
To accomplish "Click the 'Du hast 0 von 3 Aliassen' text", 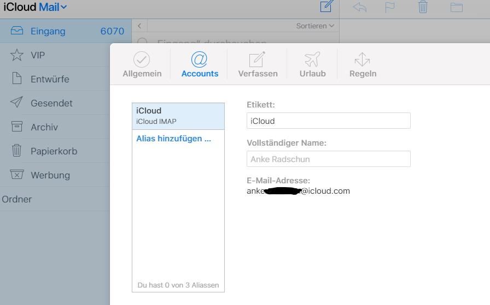I will (x=178, y=285).
